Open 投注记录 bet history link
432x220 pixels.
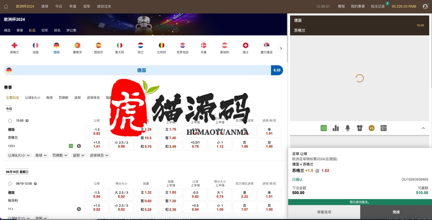pos(378,6)
